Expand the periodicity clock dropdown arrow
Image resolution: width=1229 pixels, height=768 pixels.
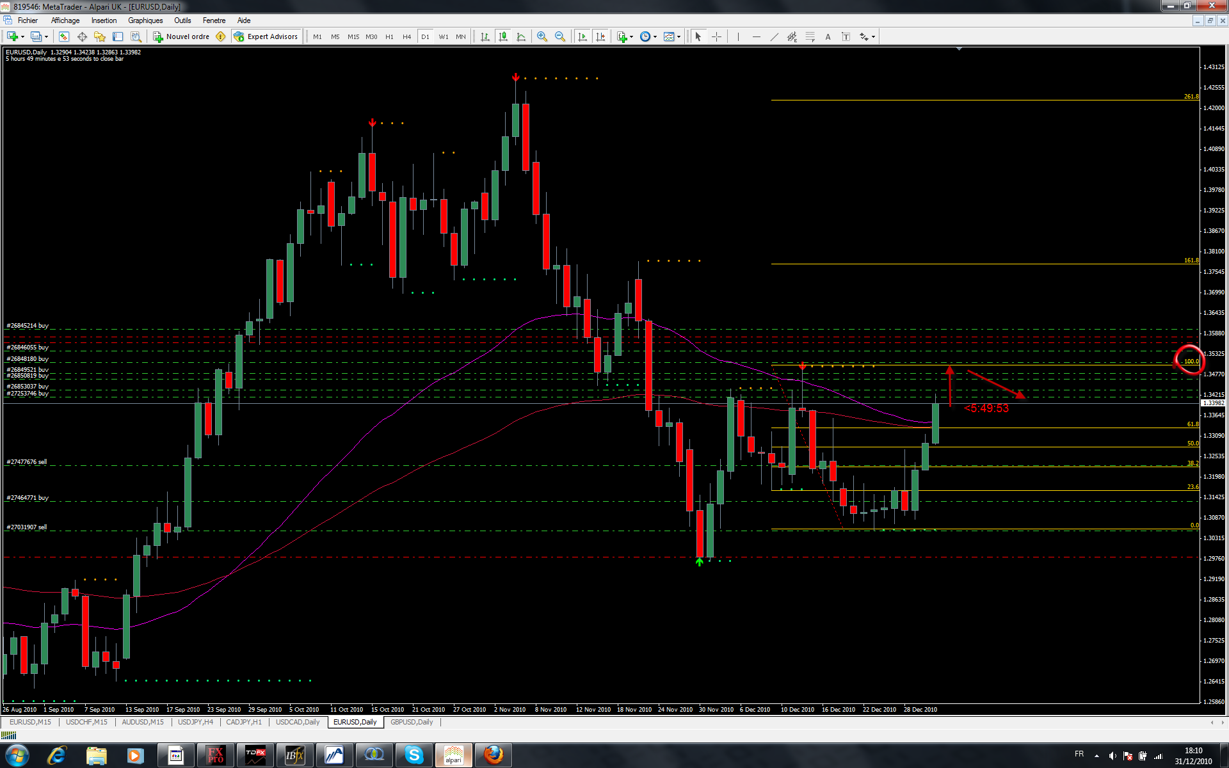tap(655, 36)
